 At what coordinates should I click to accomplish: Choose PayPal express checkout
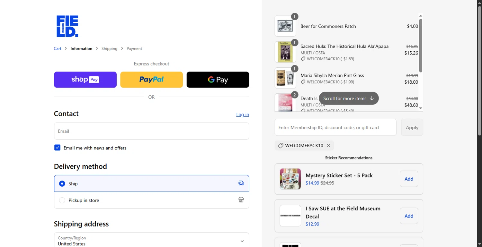[151, 80]
